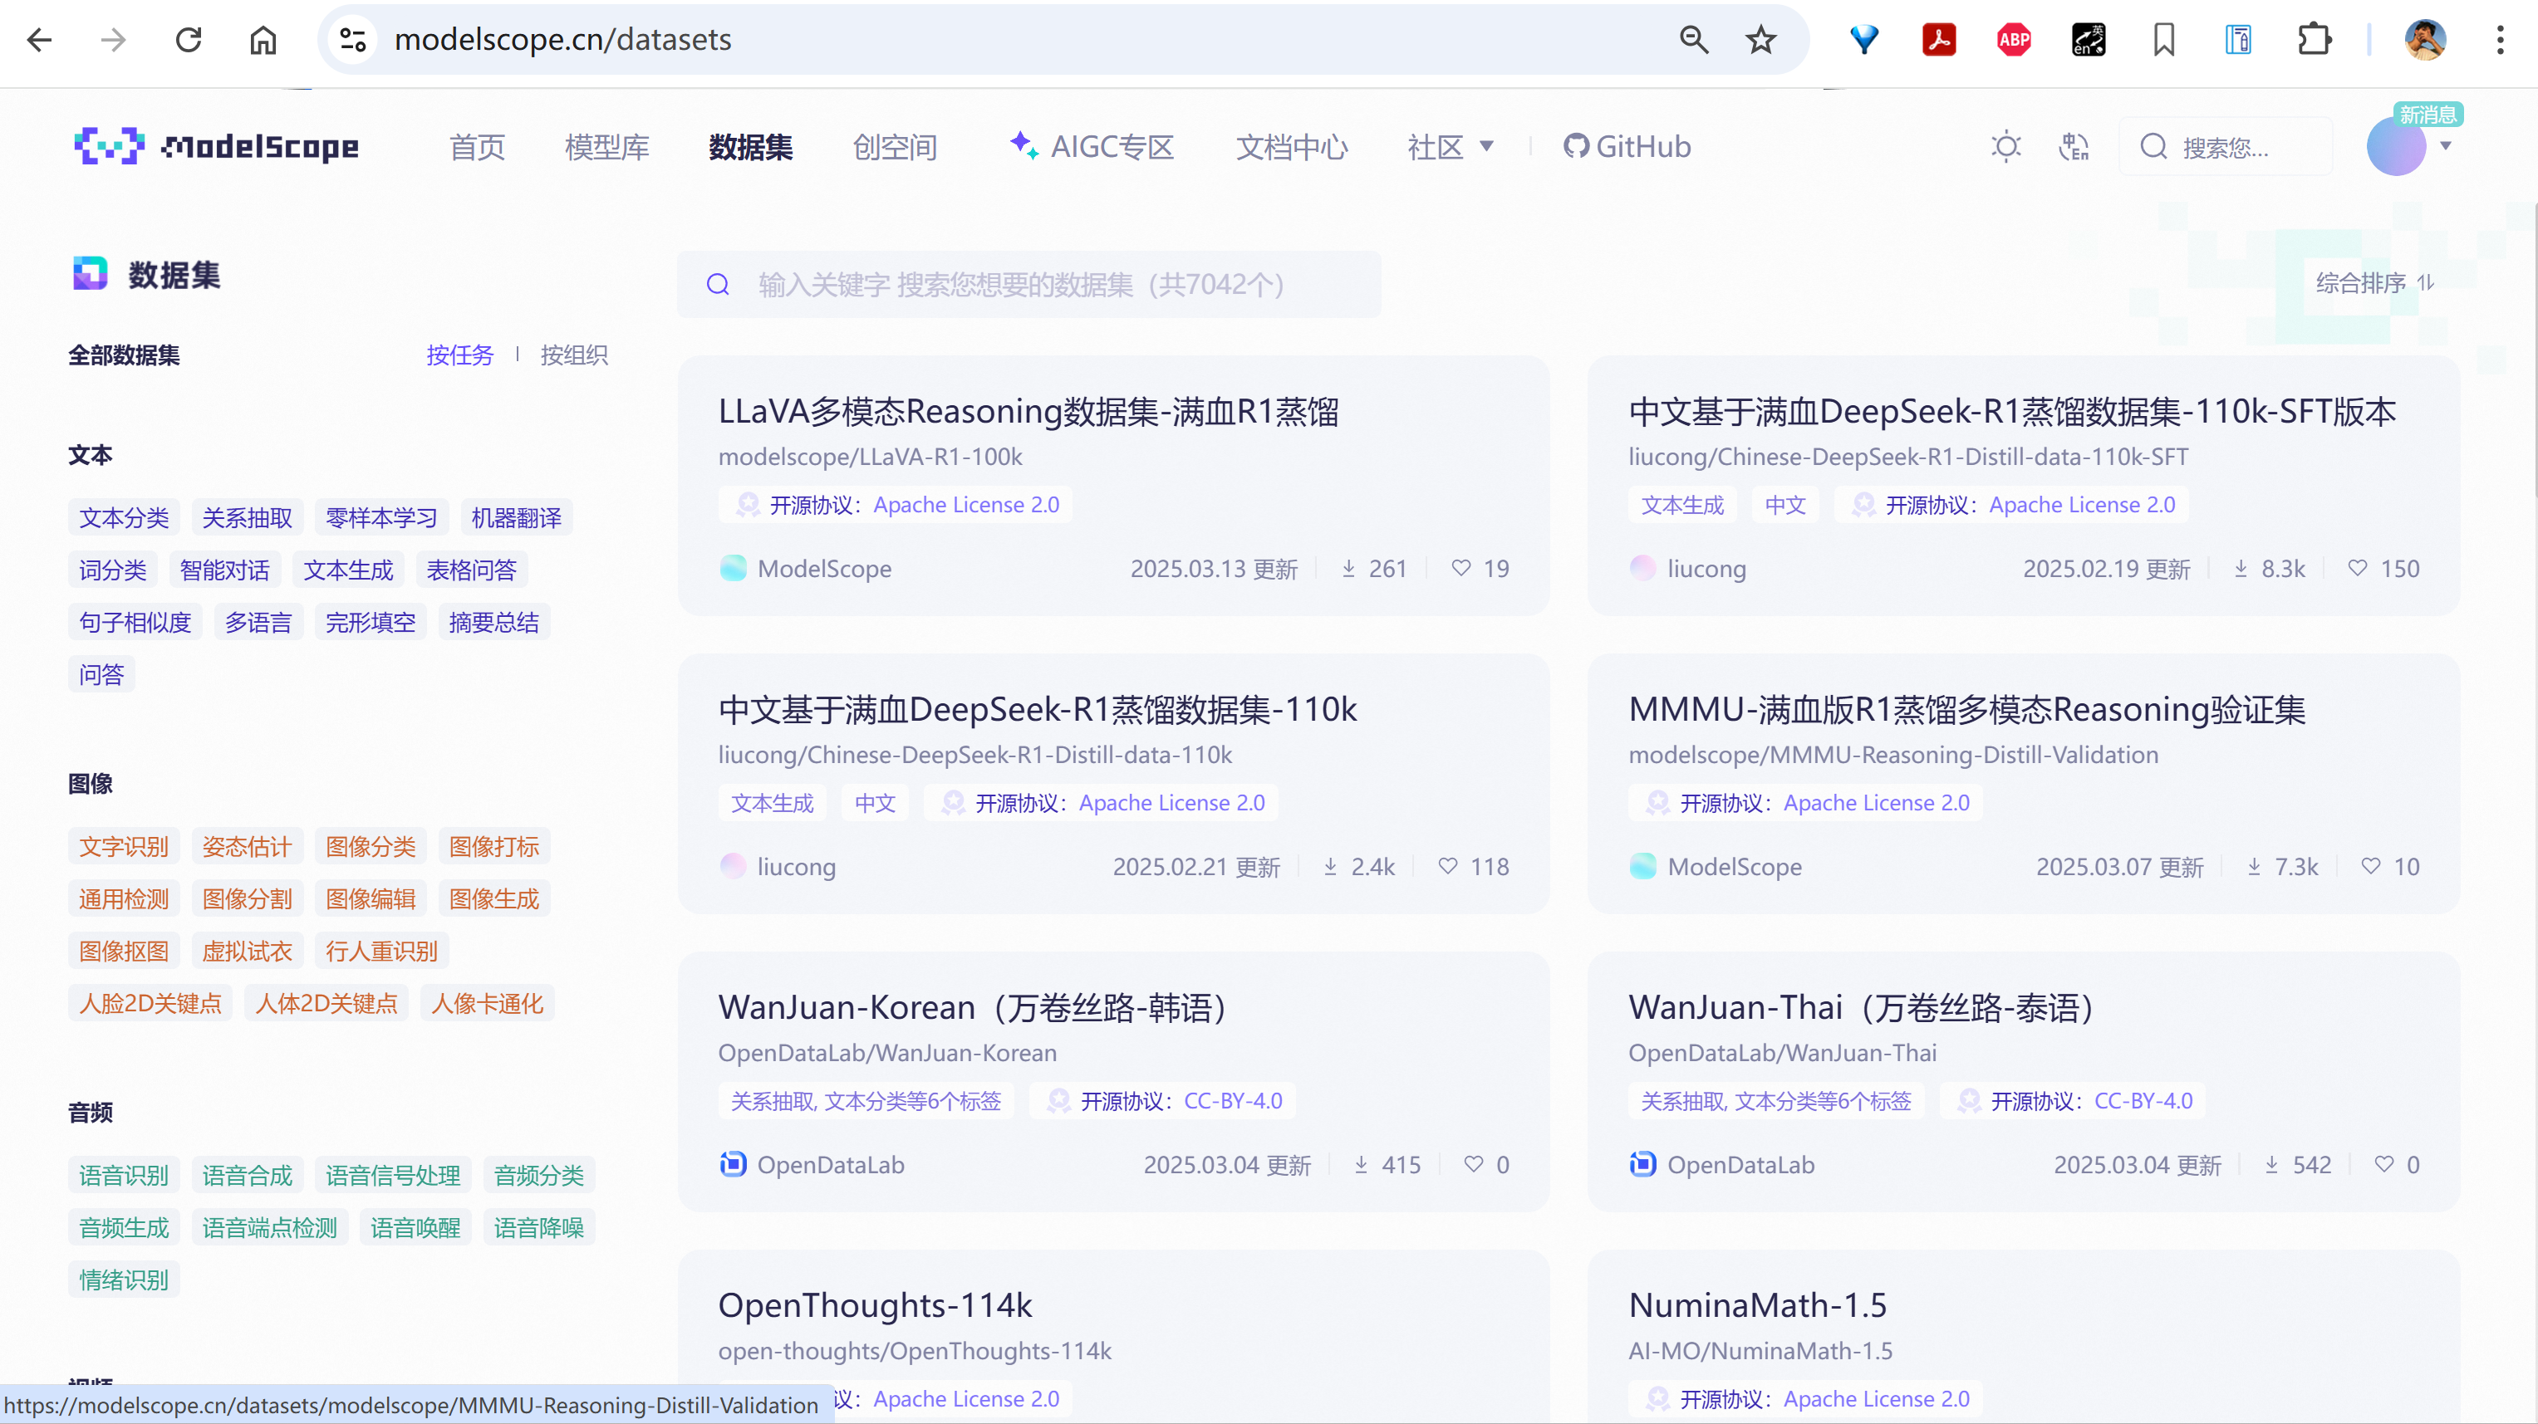The width and height of the screenshot is (2538, 1424).
Task: Click the ModelScope logo
Action: tap(217, 147)
